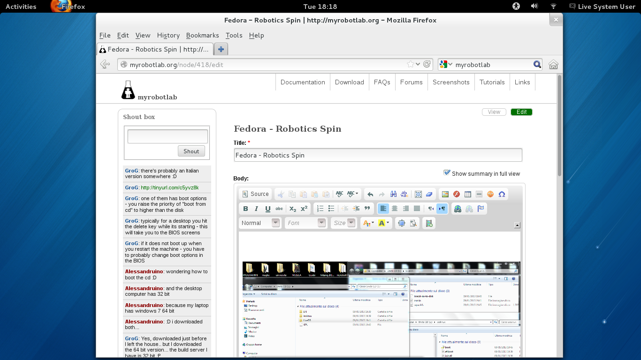Viewport: 641px width, 360px height.
Task: Click the Special Character omega icon
Action: pyautogui.click(x=502, y=194)
